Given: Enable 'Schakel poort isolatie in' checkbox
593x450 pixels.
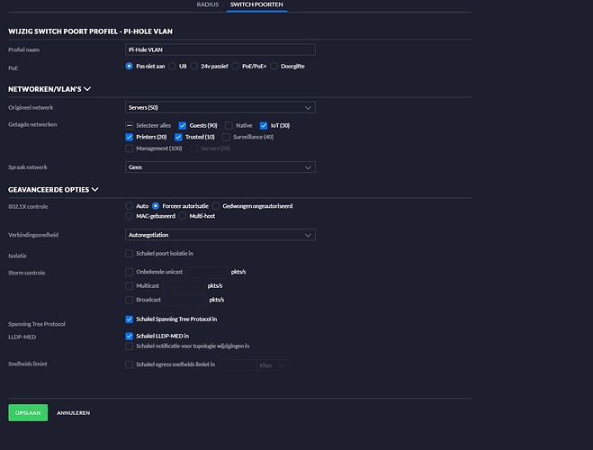Looking at the screenshot, I should [130, 254].
